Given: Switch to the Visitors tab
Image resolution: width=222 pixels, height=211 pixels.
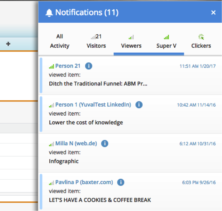Looking at the screenshot, I should [96, 41].
